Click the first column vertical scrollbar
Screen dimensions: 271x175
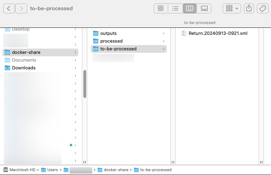(85, 84)
